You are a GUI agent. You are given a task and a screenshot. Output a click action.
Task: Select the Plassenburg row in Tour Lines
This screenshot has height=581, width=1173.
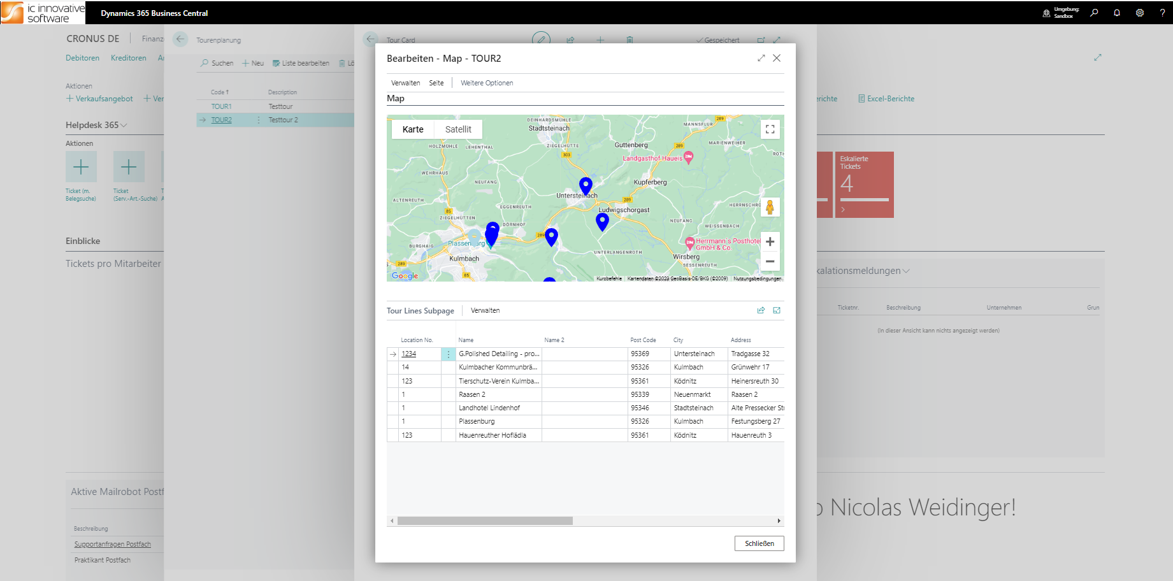click(x=477, y=421)
